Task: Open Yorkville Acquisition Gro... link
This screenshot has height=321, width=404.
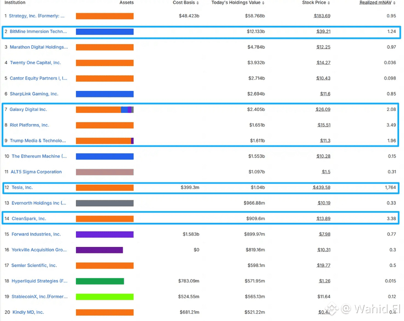Action: [39, 250]
